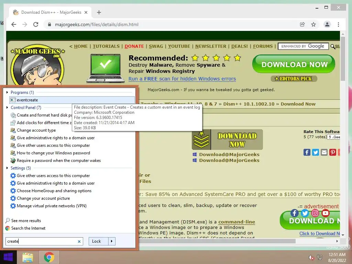Open the Chrome profile avatar
Screen dimensions: 352x264
(327, 24)
